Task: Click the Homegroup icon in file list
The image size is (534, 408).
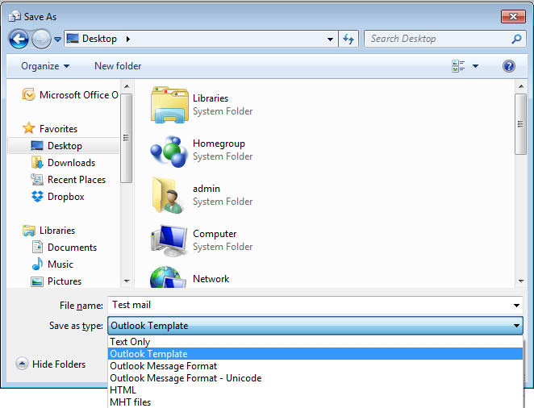Action: pyautogui.click(x=169, y=151)
